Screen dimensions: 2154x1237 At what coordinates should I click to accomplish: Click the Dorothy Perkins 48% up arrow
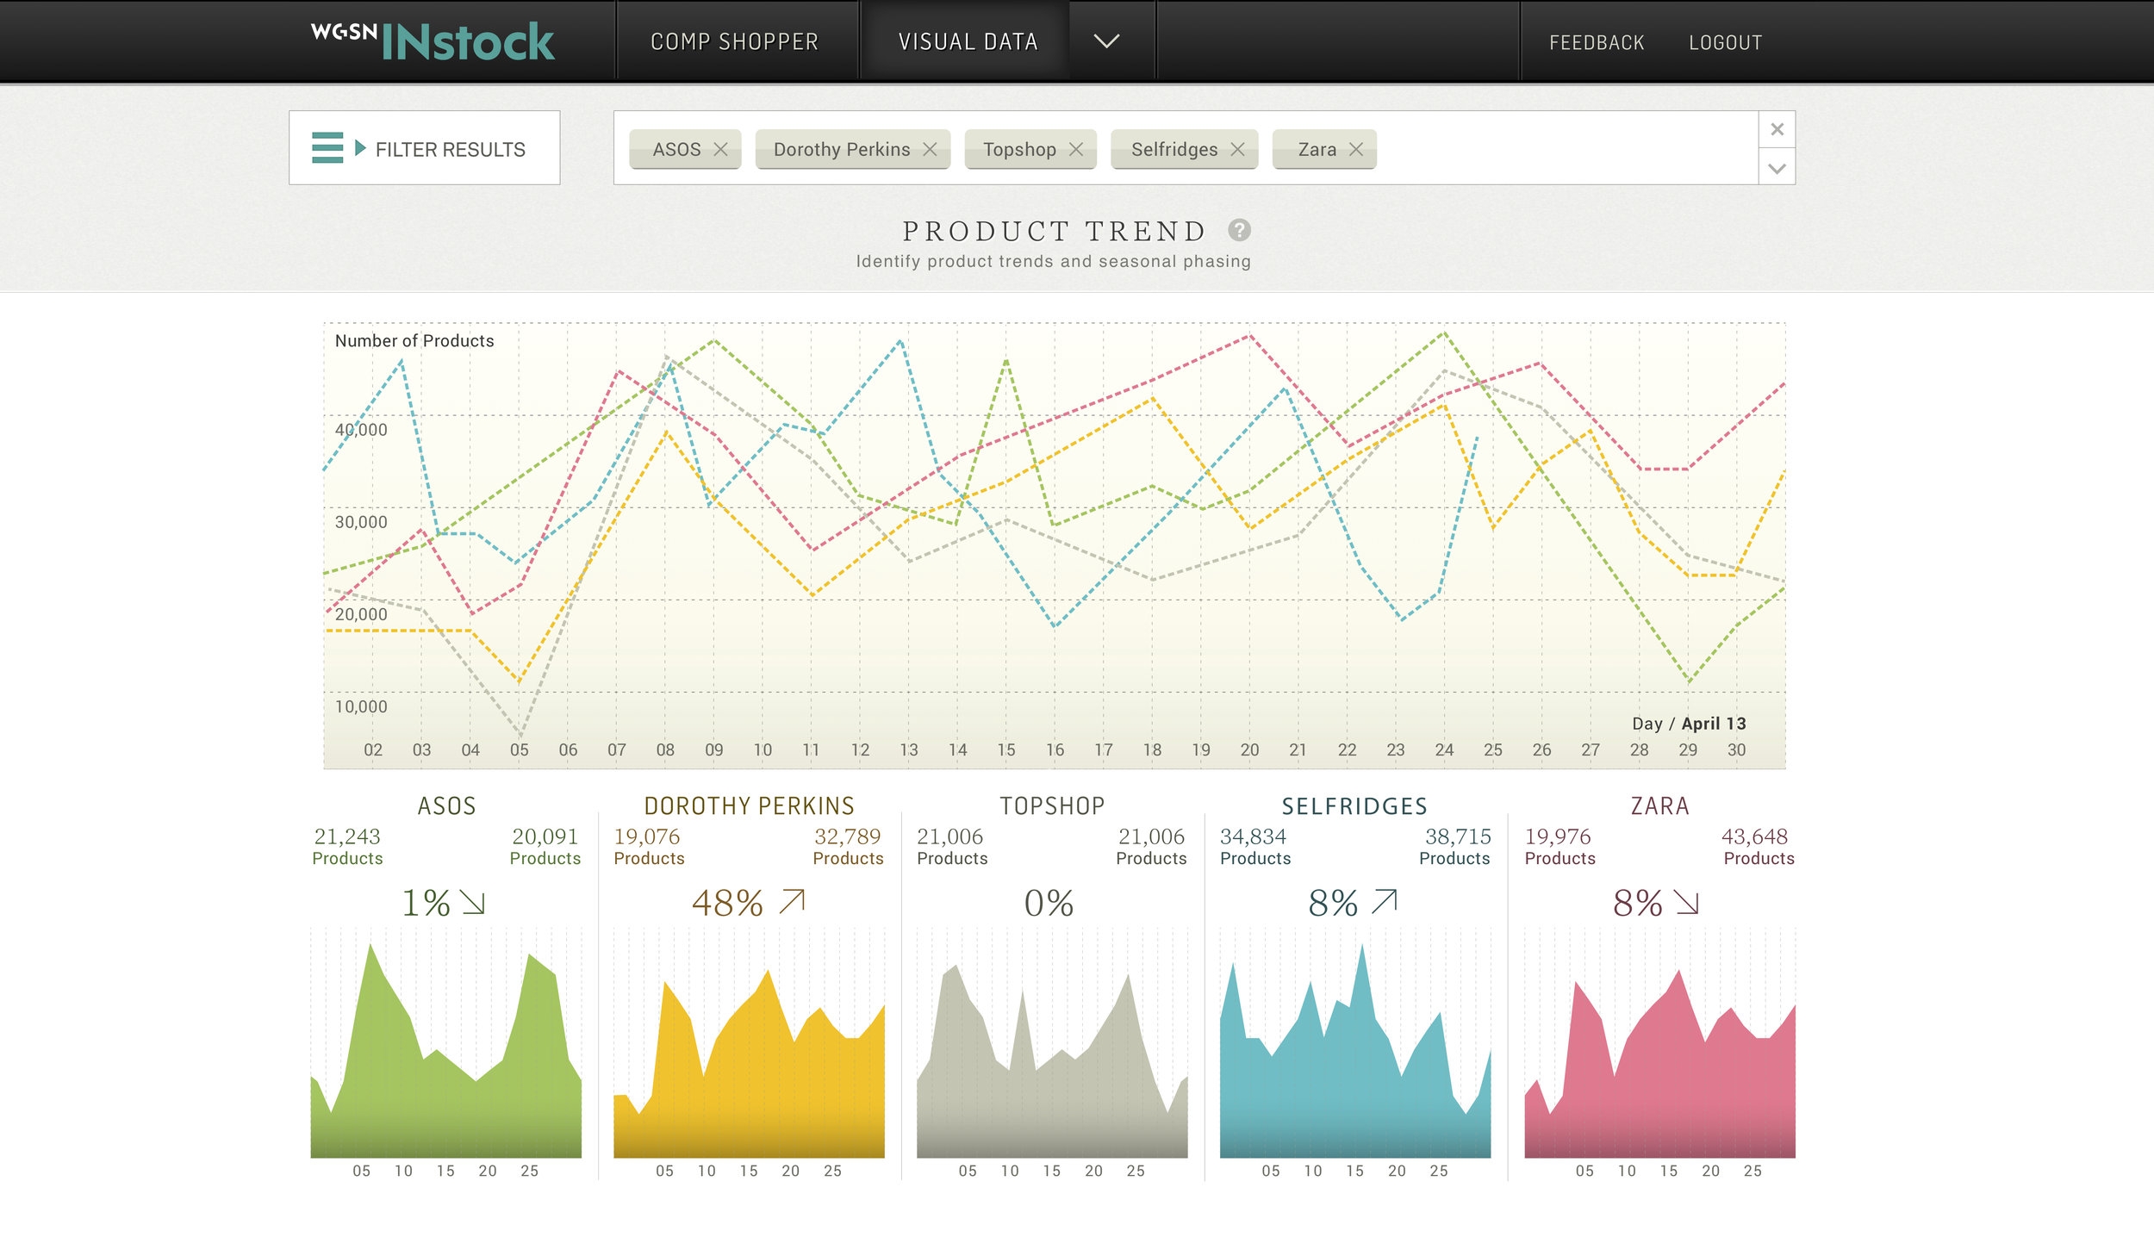pyautogui.click(x=792, y=901)
